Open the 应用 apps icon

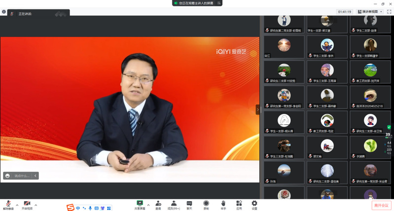coord(239,205)
